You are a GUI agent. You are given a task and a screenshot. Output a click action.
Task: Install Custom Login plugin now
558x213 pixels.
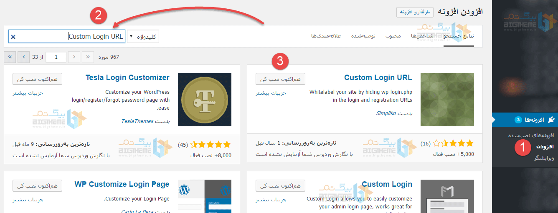point(280,185)
